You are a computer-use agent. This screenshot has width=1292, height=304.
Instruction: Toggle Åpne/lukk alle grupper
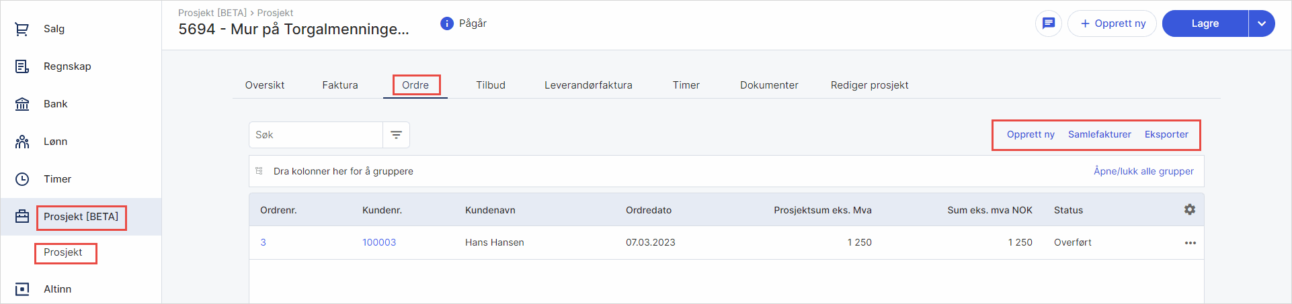coord(1143,171)
